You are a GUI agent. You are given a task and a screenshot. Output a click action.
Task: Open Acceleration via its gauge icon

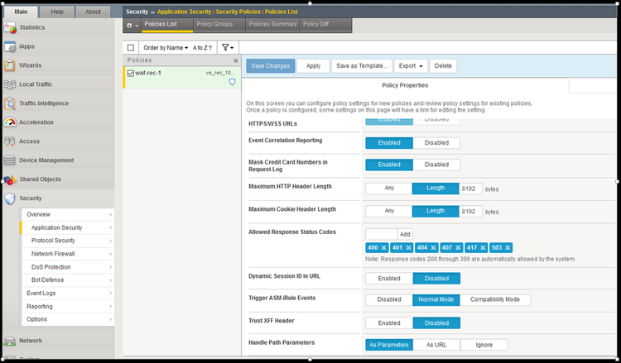click(x=10, y=122)
